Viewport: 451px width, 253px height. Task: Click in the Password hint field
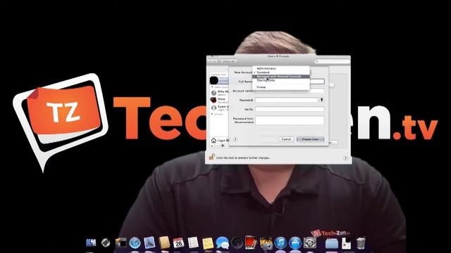[x=290, y=120]
